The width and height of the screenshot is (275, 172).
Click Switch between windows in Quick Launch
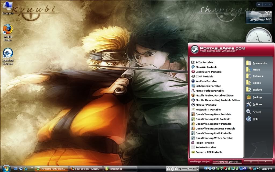pos(20,169)
